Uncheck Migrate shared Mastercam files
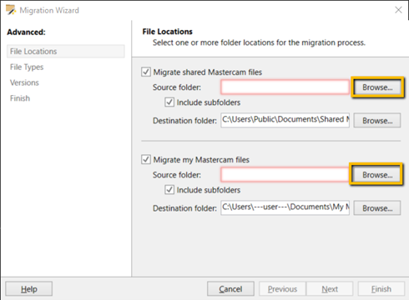The image size is (409, 300). (x=146, y=72)
